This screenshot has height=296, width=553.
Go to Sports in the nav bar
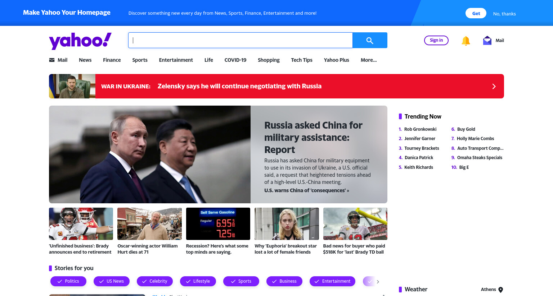140,60
